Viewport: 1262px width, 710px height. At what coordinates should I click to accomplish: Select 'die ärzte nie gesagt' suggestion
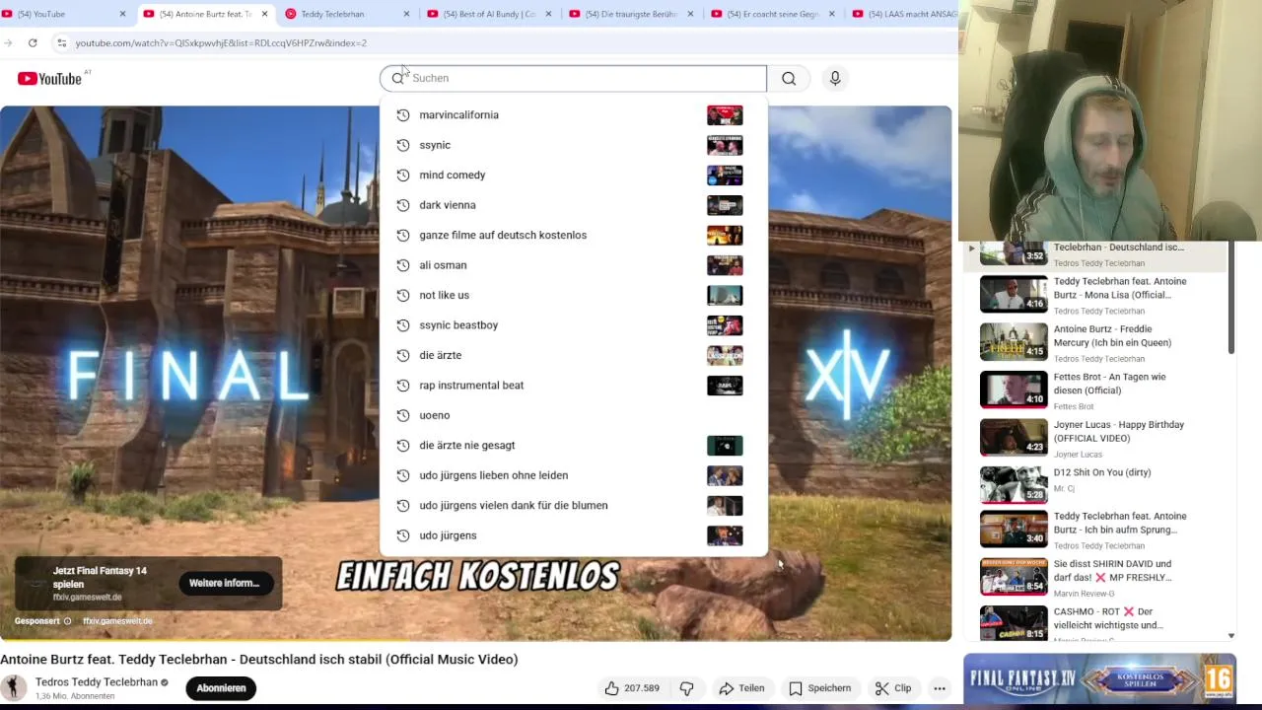[x=573, y=446]
